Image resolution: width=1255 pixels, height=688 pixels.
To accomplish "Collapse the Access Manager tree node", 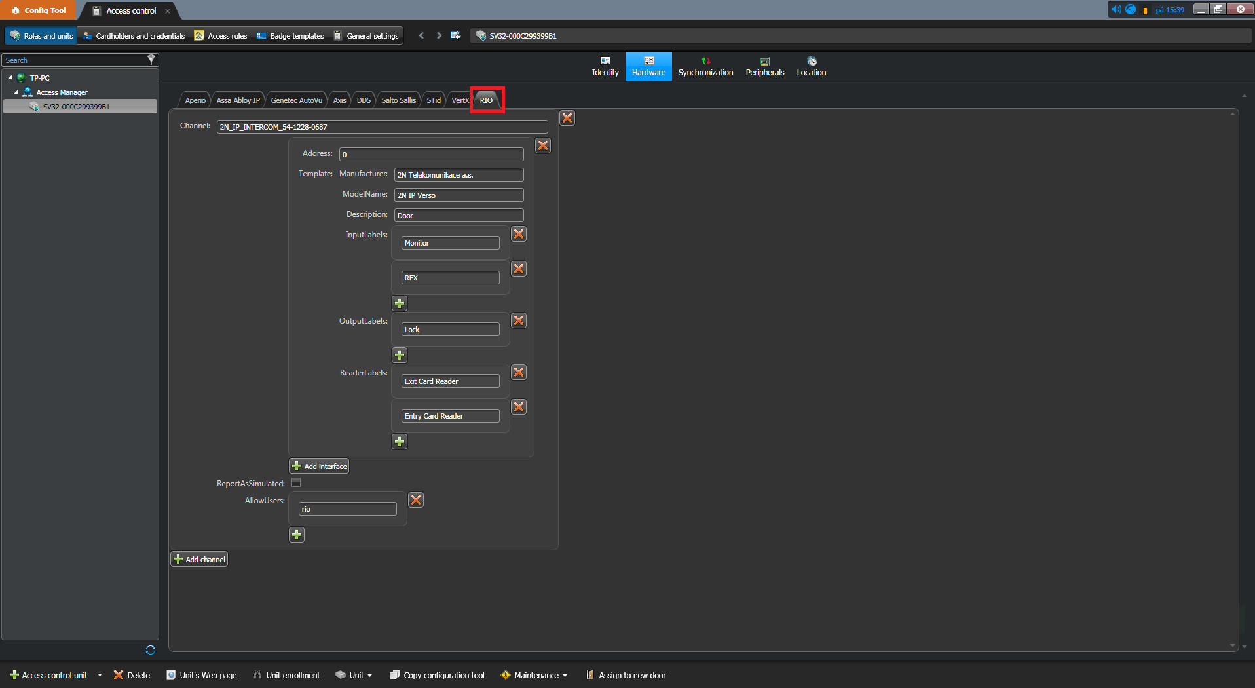I will 16,92.
